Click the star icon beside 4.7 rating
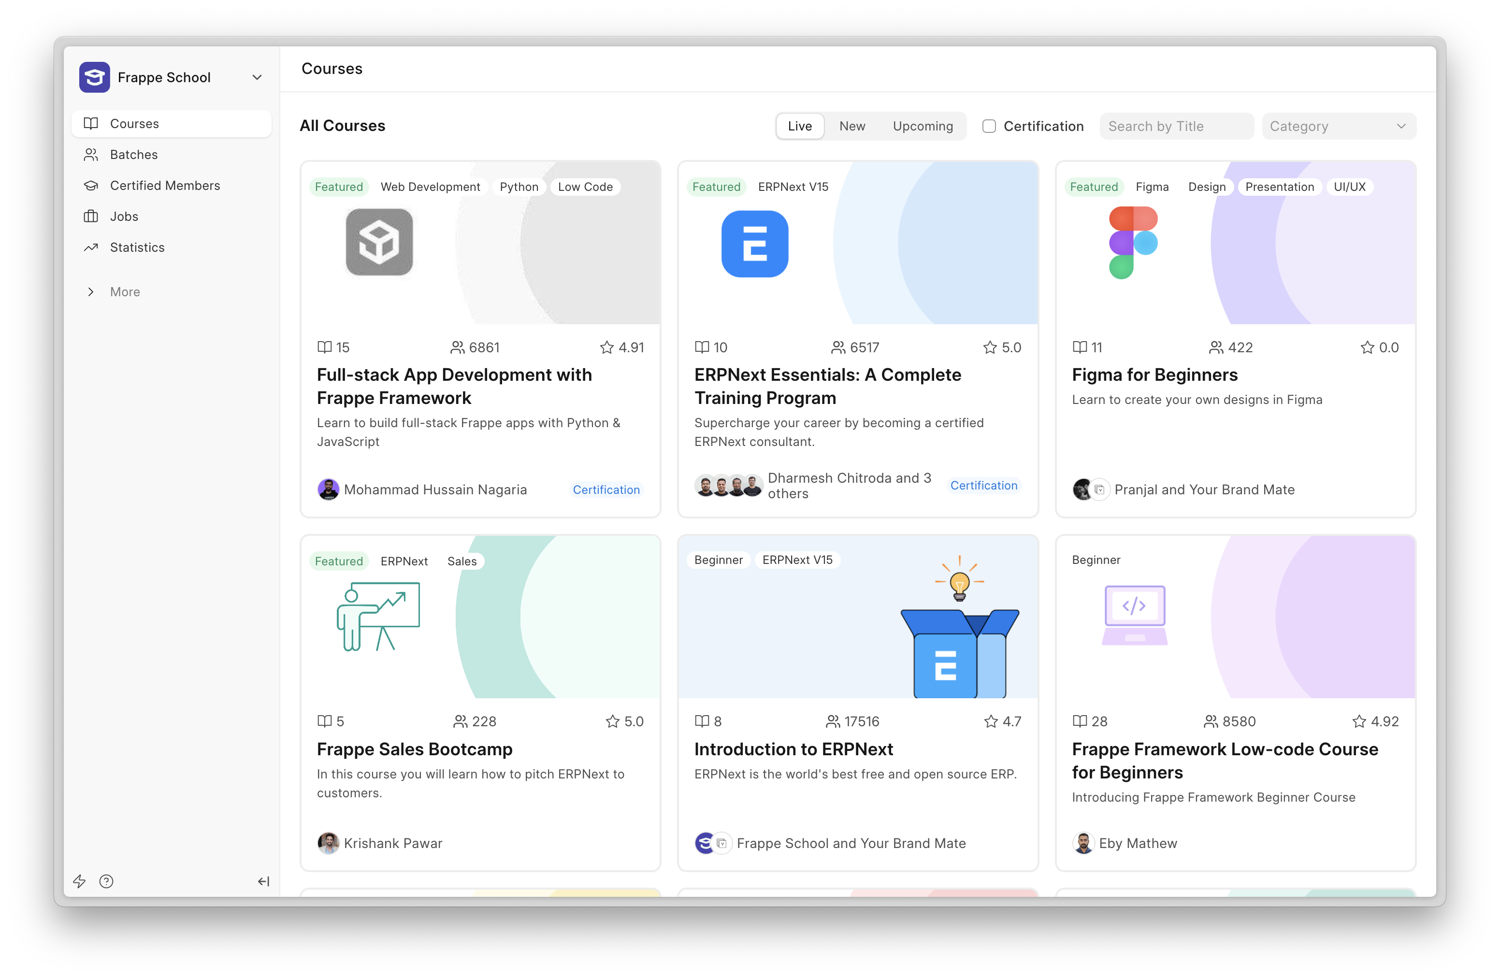1500x978 pixels. pos(991,721)
